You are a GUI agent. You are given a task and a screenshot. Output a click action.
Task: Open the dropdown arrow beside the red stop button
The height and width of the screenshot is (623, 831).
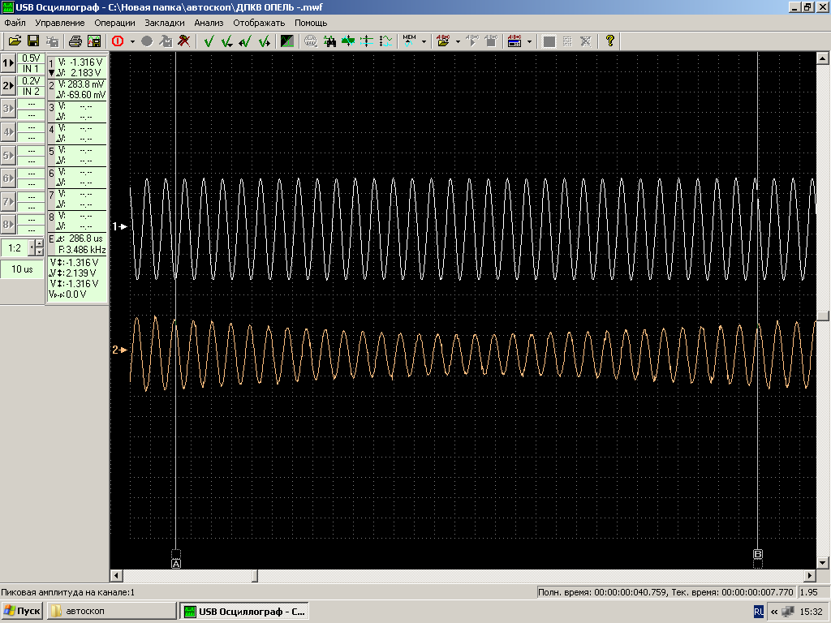tap(132, 41)
